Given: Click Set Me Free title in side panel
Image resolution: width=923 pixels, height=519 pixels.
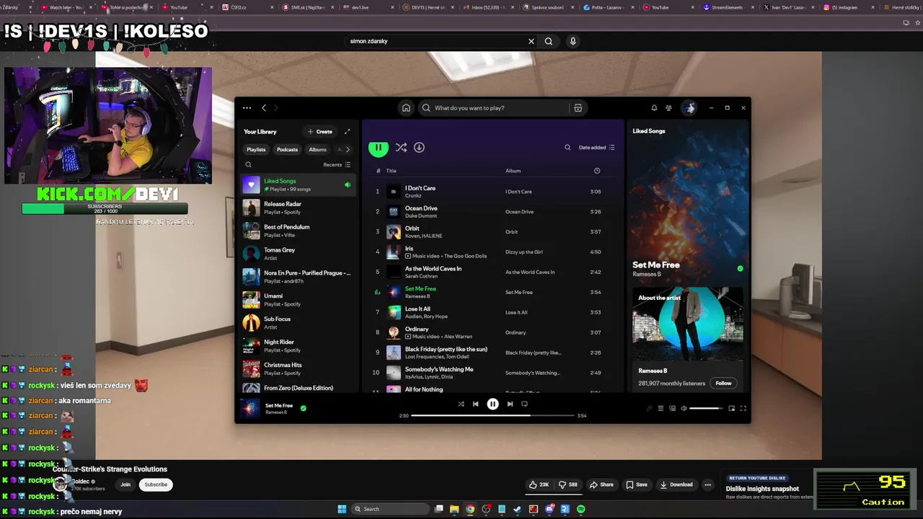Looking at the screenshot, I should tap(656, 265).
